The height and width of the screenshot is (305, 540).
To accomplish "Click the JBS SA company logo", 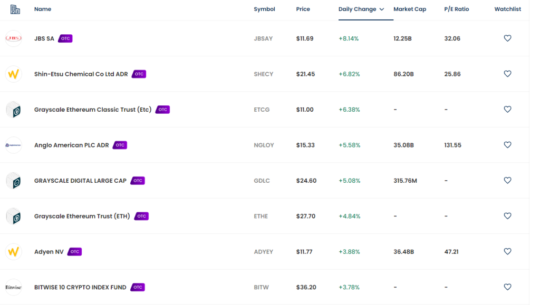I will coord(13,38).
